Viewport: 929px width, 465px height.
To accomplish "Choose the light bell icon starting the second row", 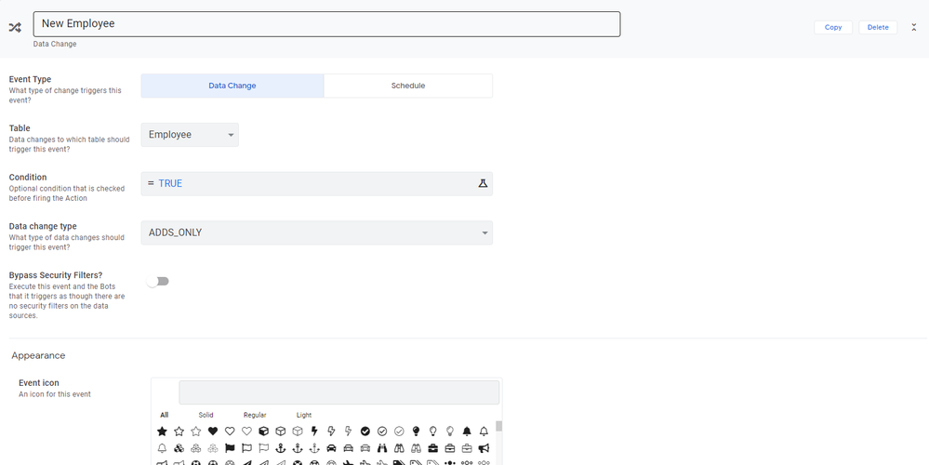I will point(162,448).
